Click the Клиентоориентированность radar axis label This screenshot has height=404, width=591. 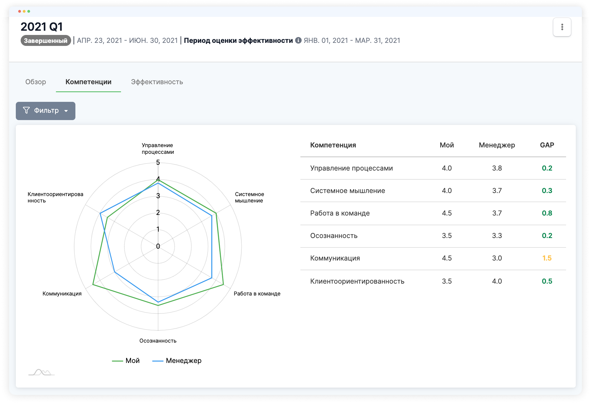click(55, 197)
